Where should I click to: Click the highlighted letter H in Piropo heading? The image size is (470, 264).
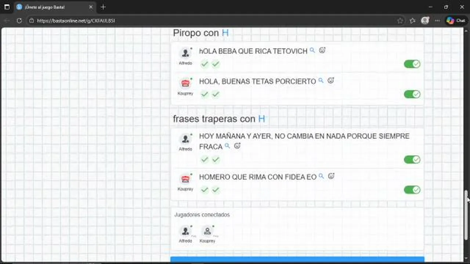pos(225,33)
